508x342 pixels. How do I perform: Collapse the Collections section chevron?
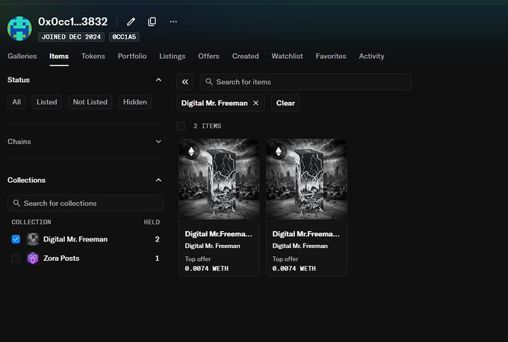(x=158, y=180)
